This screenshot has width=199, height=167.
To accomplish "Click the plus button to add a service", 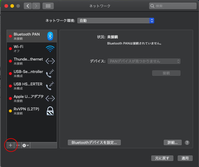I will 10,145.
